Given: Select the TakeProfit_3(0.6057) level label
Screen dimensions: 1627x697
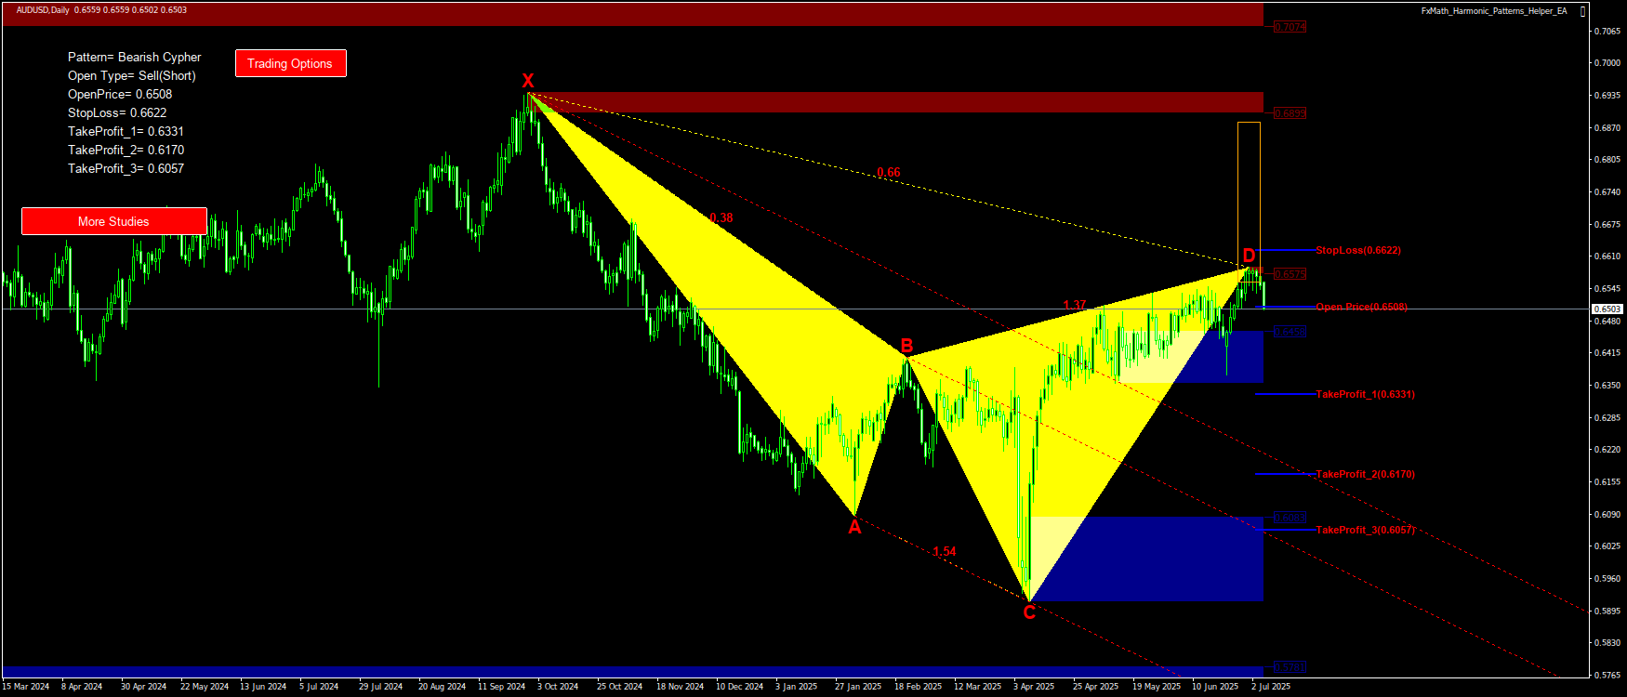Looking at the screenshot, I should point(1365,530).
